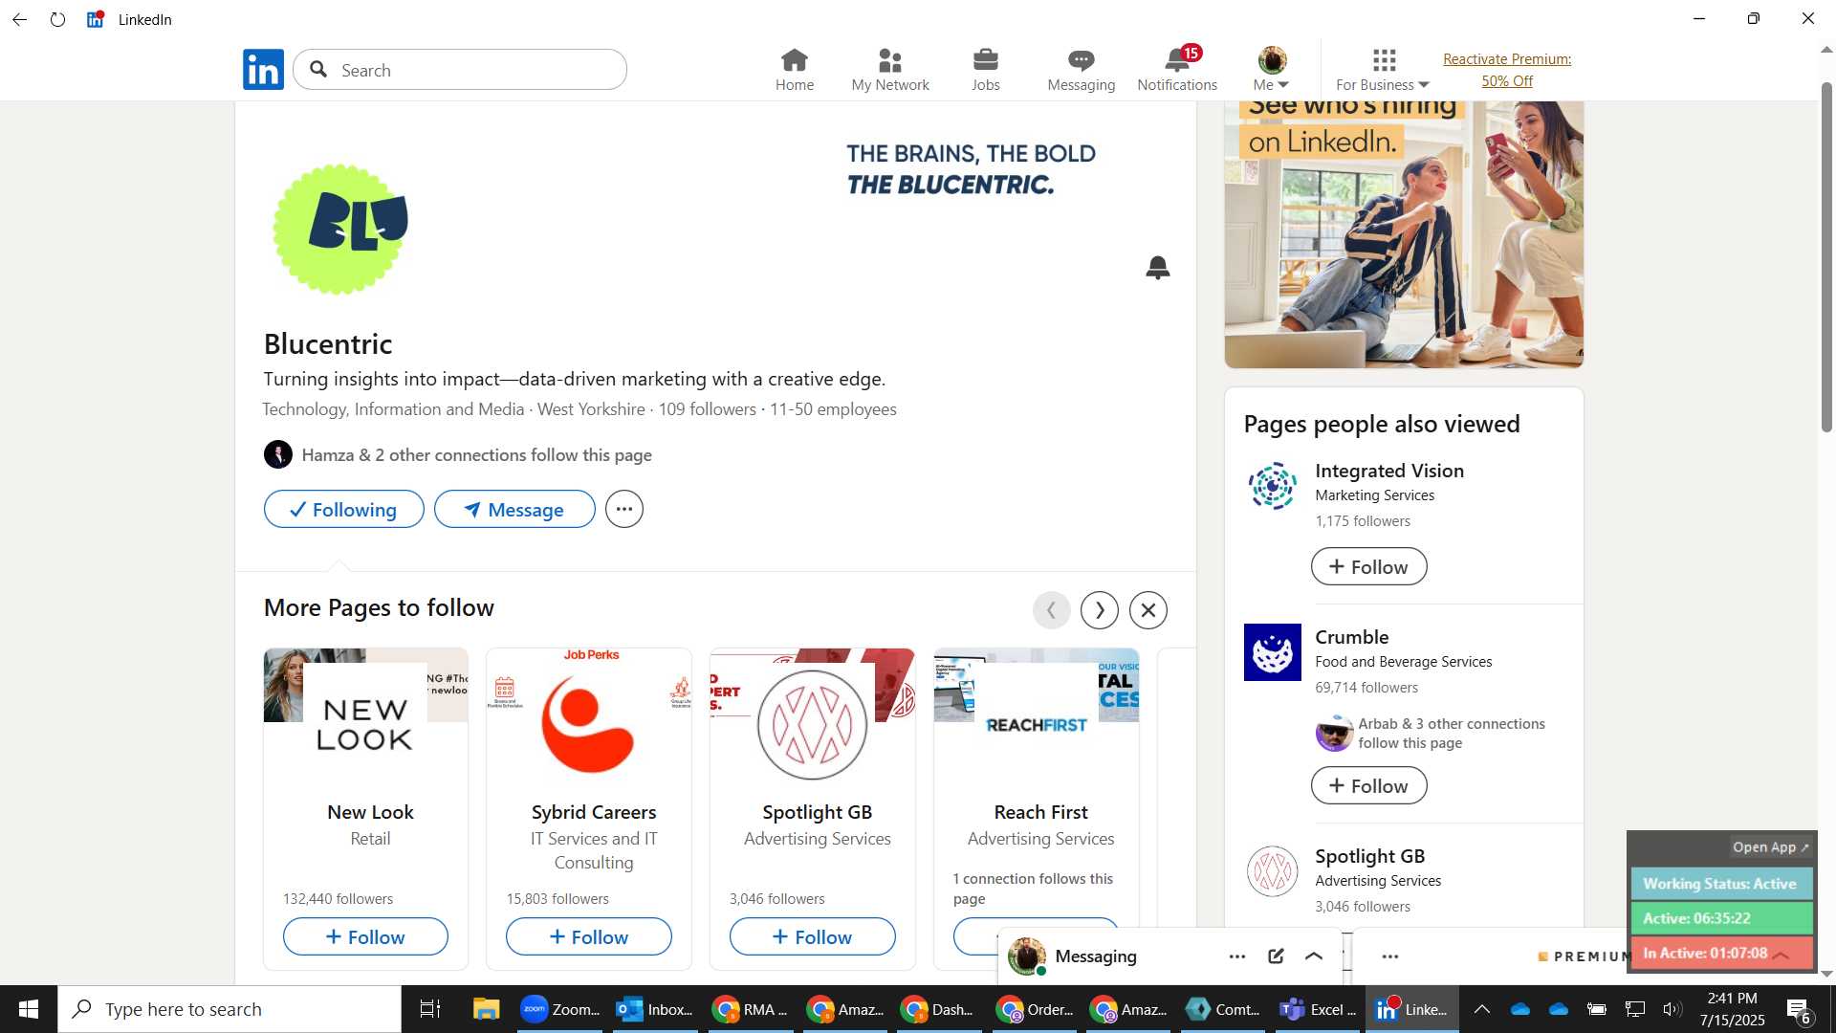Open the New Look page logo

click(x=365, y=724)
